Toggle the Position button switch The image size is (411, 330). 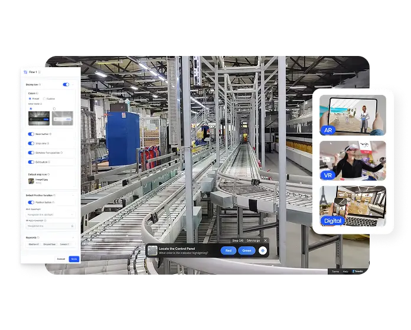tap(31, 202)
